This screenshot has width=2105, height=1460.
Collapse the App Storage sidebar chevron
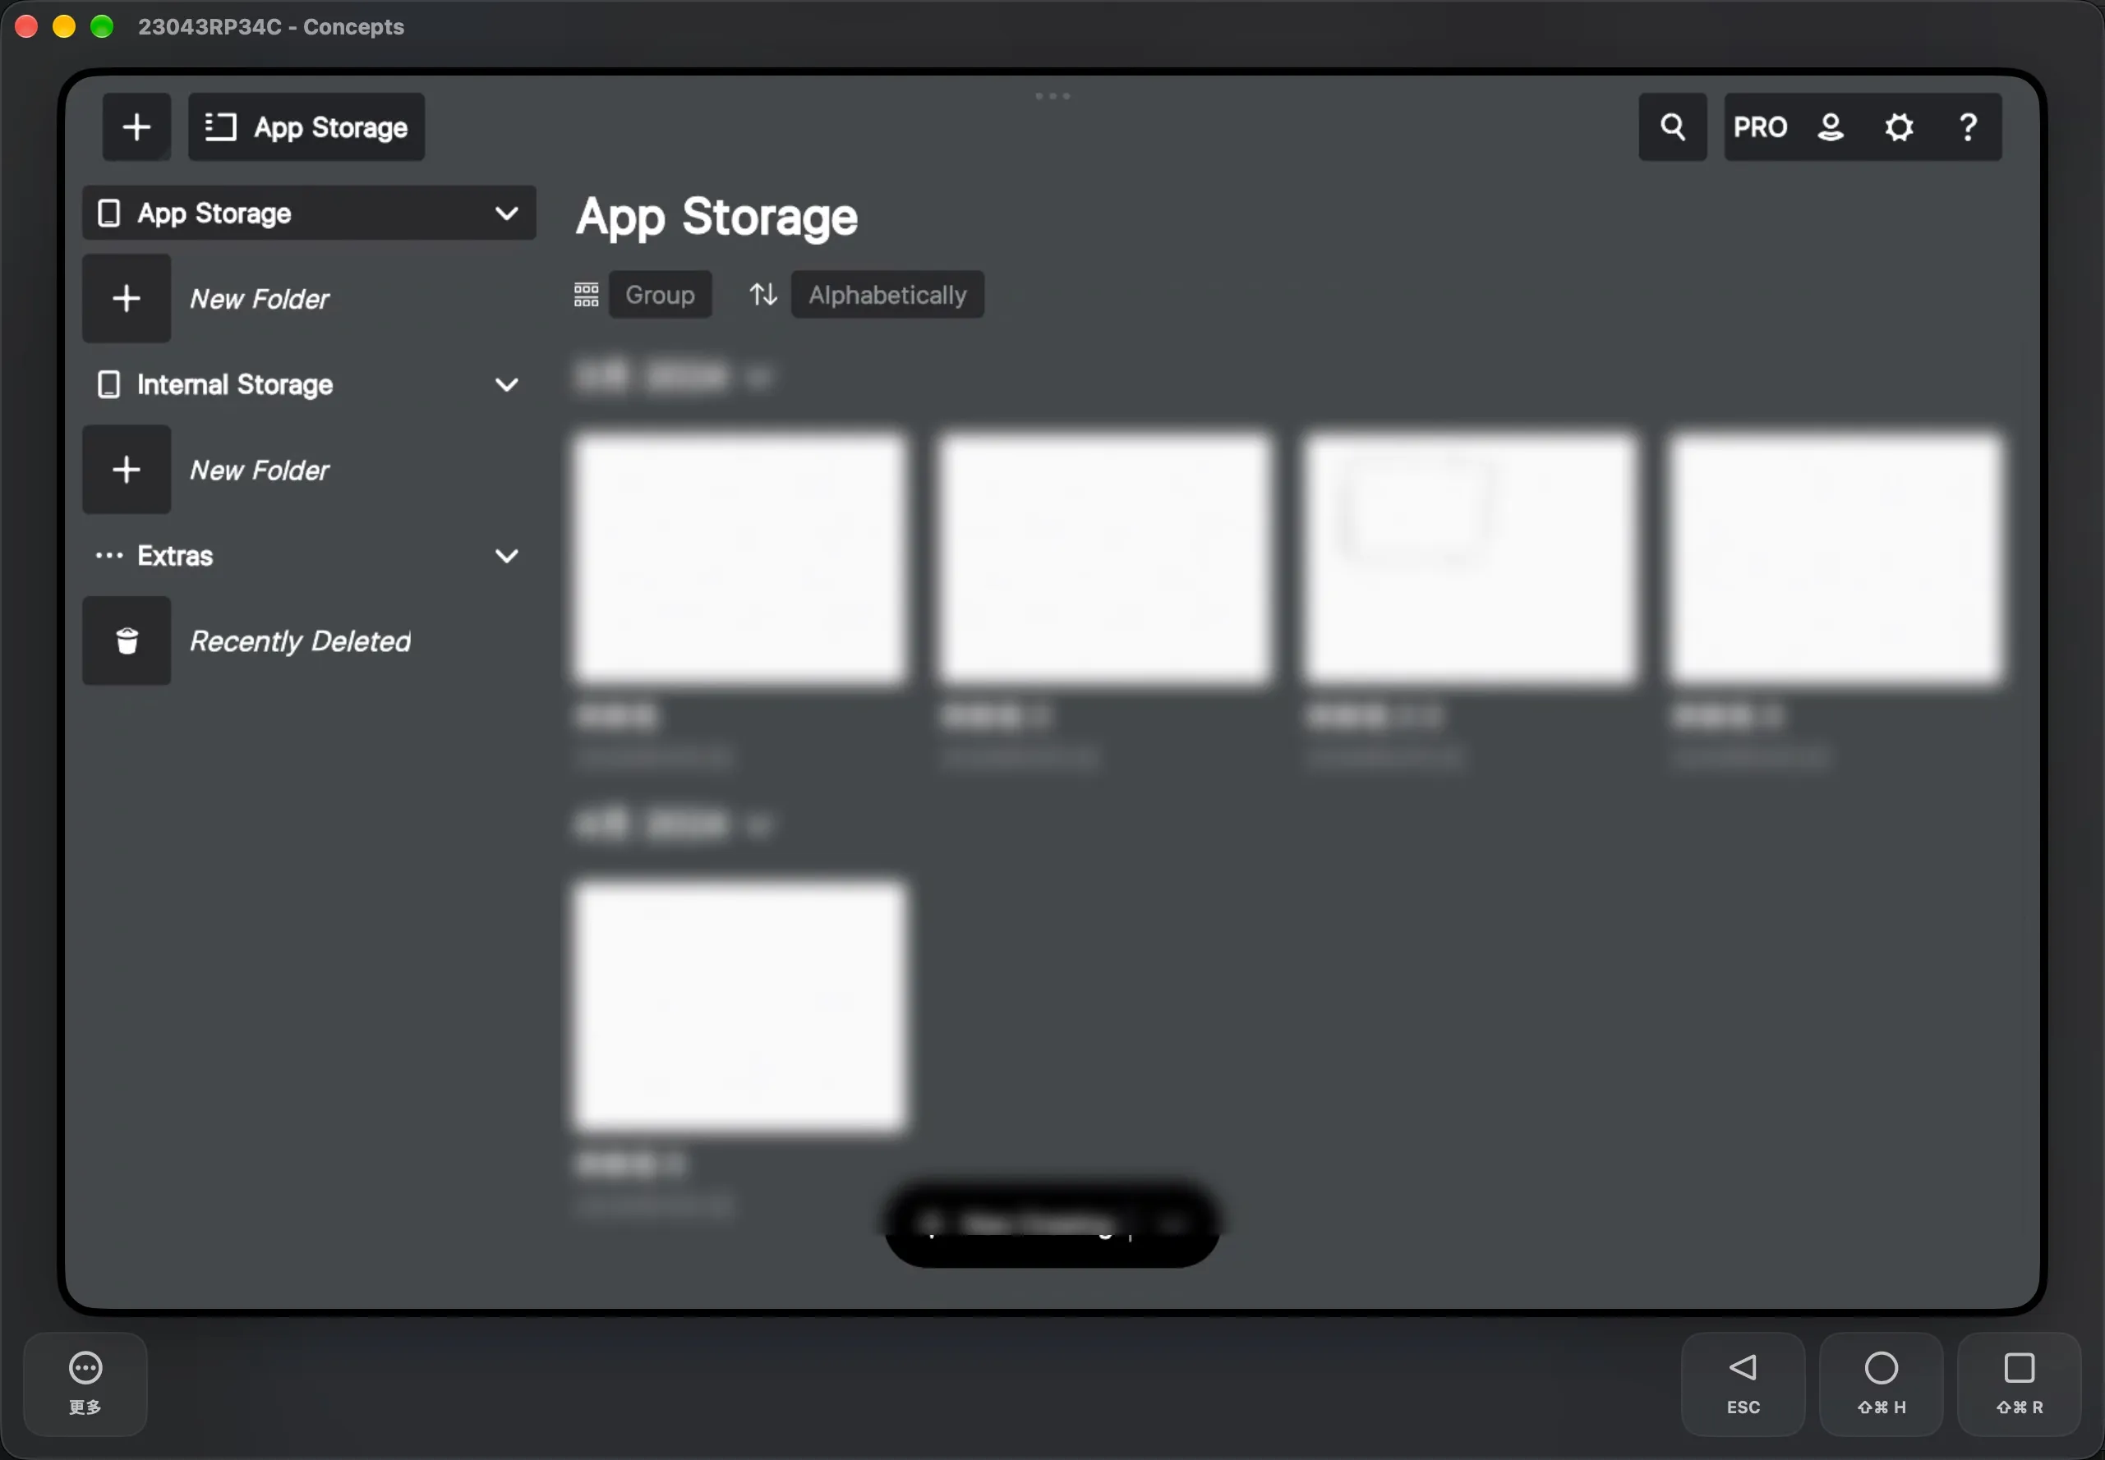(x=506, y=213)
